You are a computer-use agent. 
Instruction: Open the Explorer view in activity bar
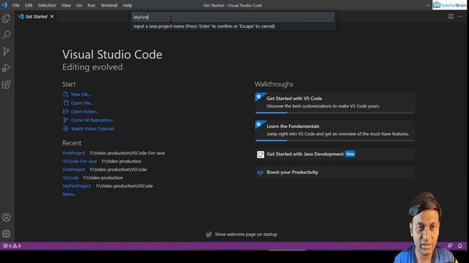click(x=6, y=18)
